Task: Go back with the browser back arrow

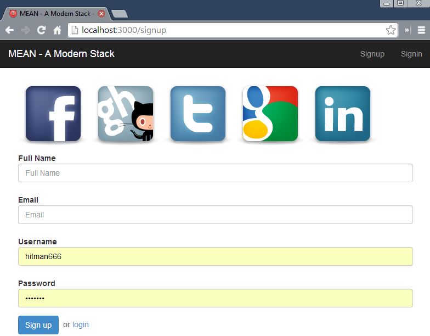Action: [x=10, y=30]
